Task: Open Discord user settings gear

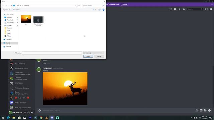Action: tap(32, 113)
